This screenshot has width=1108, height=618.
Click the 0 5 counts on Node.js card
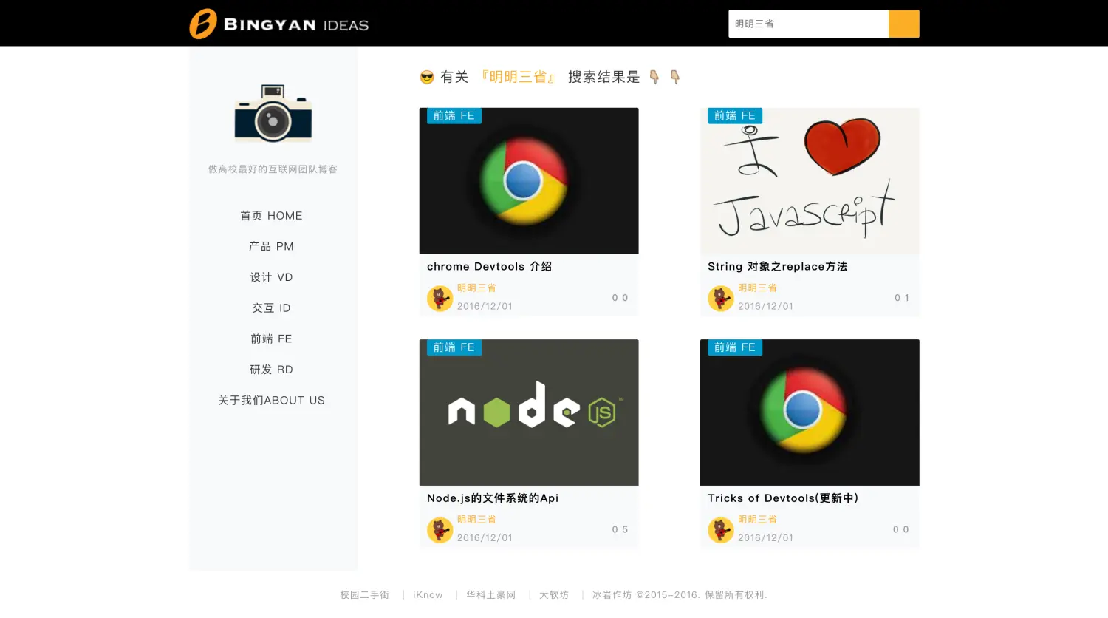(620, 529)
